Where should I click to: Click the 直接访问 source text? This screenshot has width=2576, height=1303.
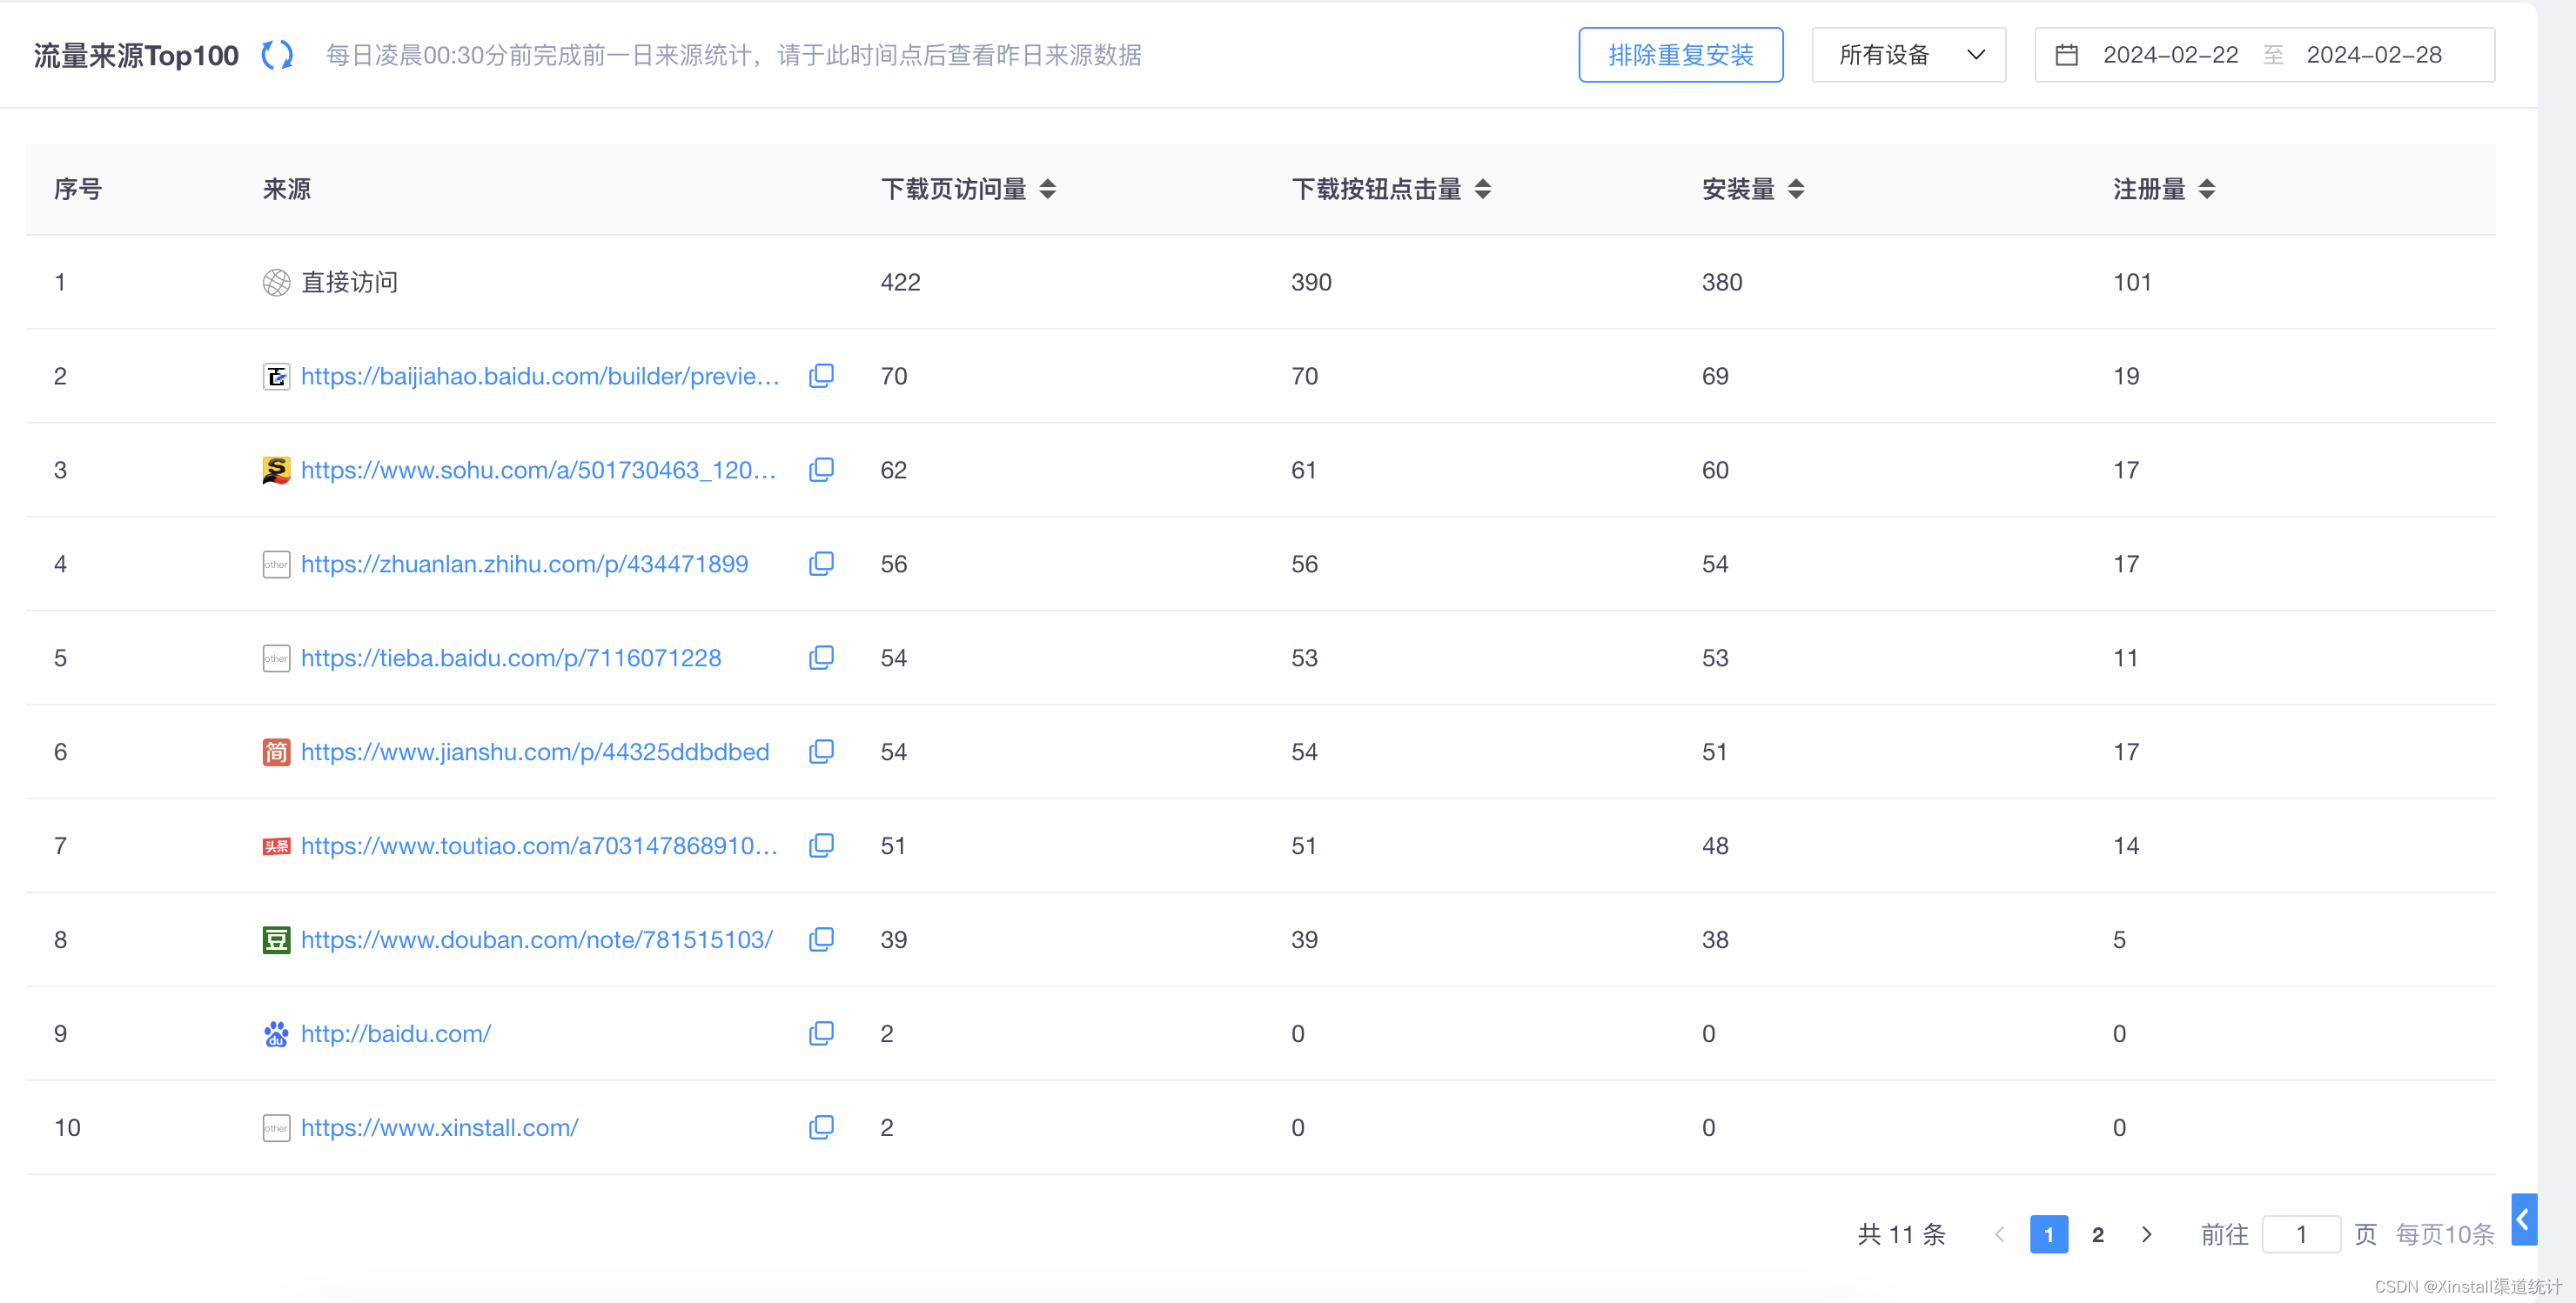tap(349, 283)
